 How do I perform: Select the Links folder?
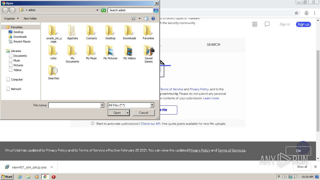(x=53, y=52)
